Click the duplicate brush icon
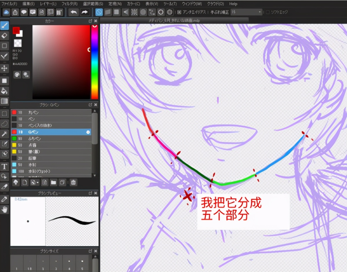The image size is (347, 272). pos(62,182)
